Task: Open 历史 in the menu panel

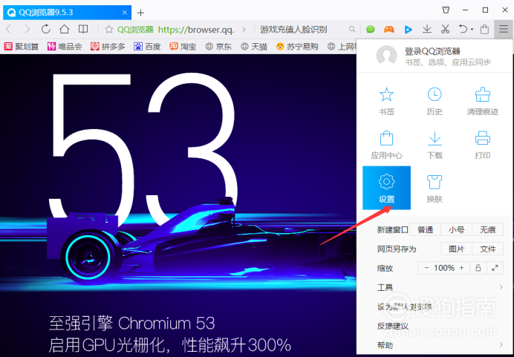Action: [x=435, y=102]
